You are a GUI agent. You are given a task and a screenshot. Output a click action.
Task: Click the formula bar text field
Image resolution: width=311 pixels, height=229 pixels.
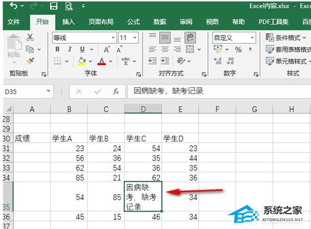(x=219, y=91)
